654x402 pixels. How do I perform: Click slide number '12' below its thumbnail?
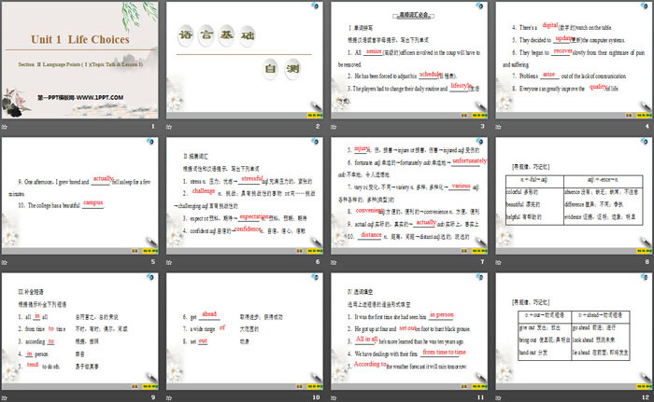(646, 397)
